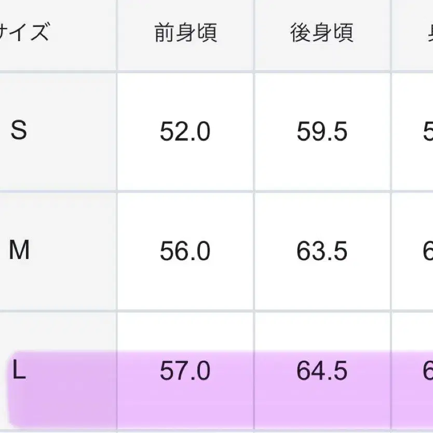Pick the 56.0 measurement cell
Screen dimensions: 433x433
coord(185,252)
